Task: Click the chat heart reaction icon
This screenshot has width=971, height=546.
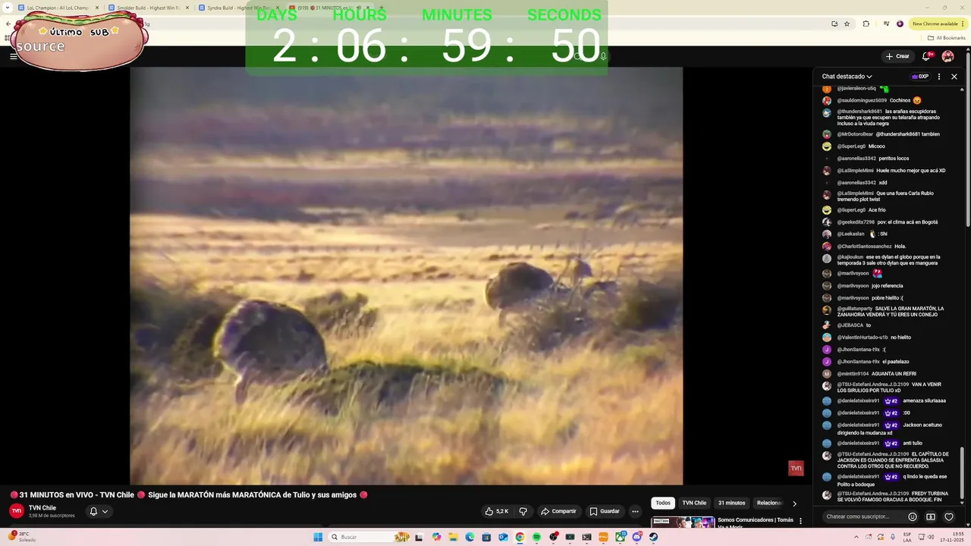Action: [x=949, y=516]
